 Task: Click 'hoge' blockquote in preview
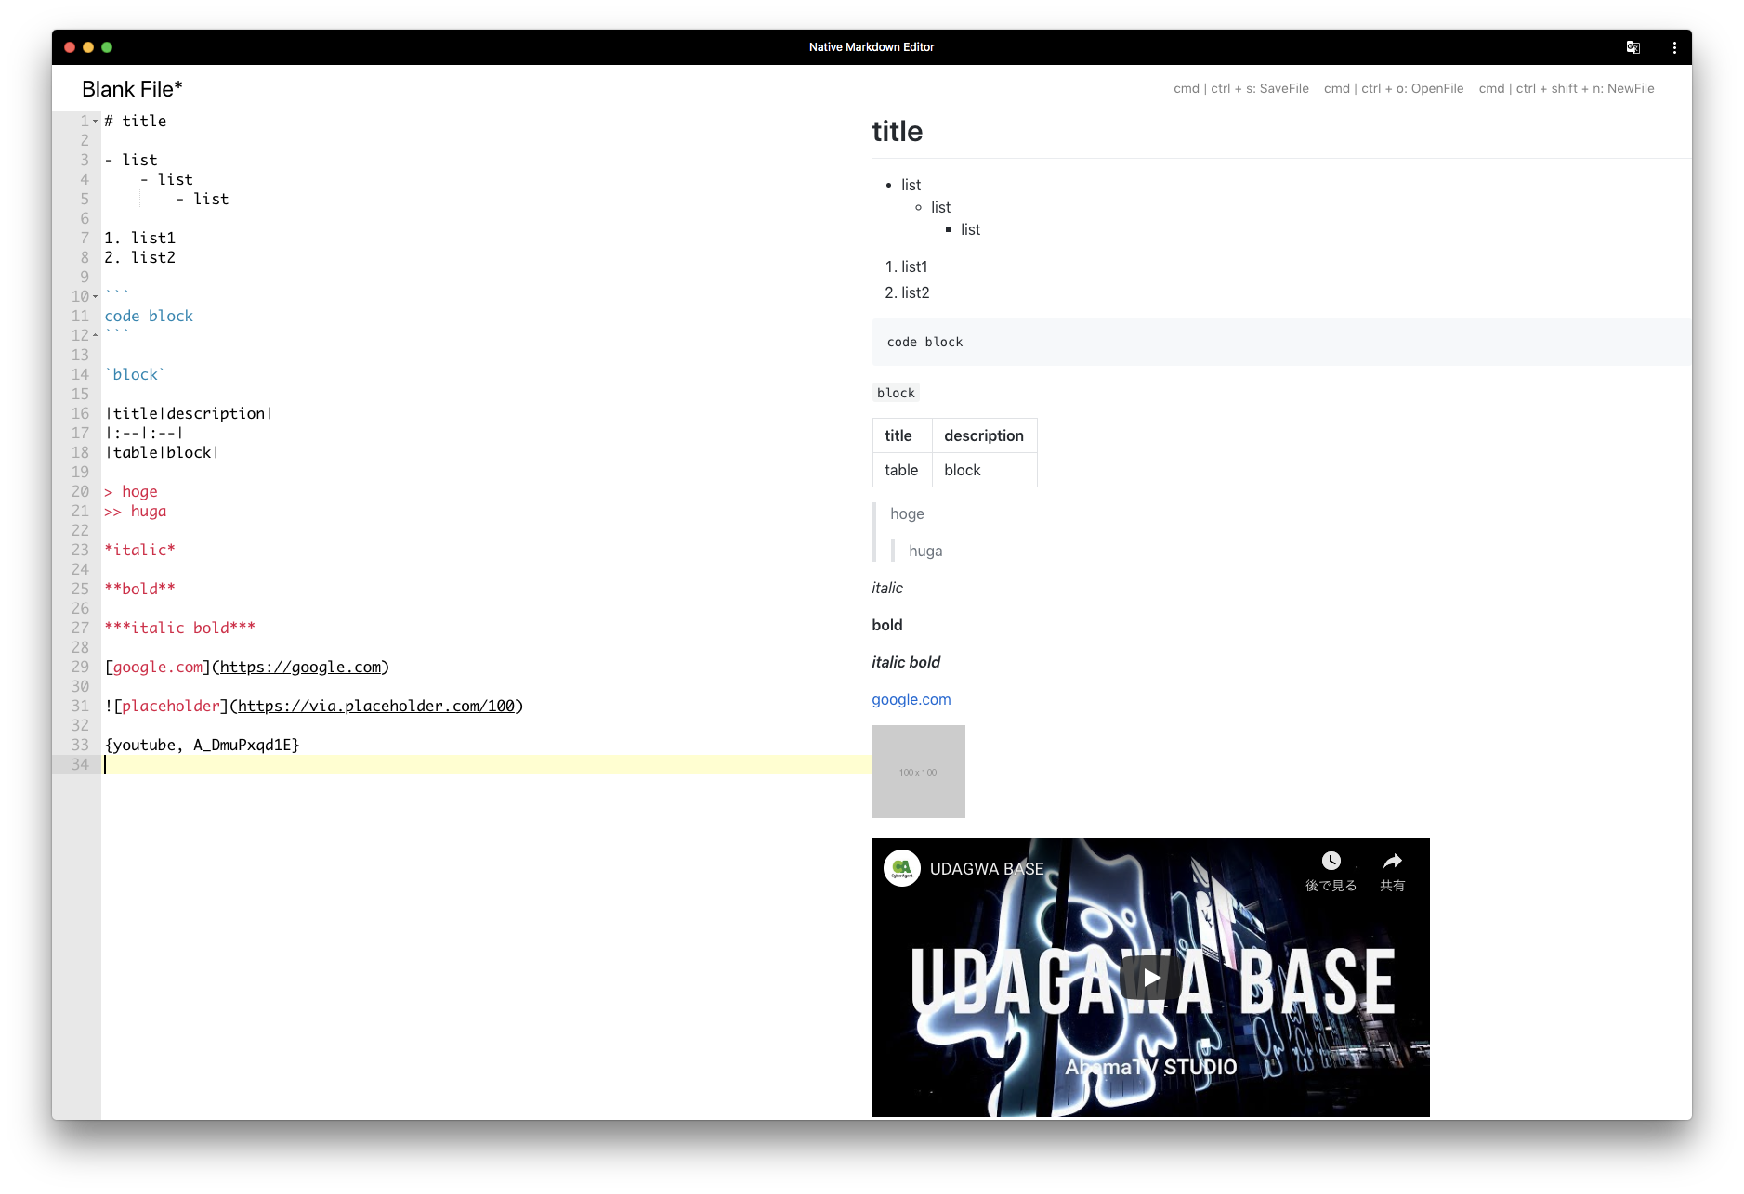[x=907, y=513]
